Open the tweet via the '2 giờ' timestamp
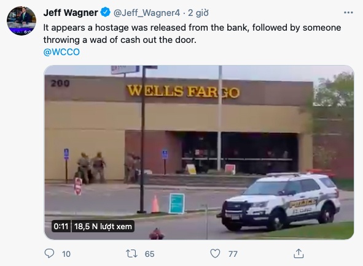Viewport: 363px width, 266px height. [x=198, y=13]
